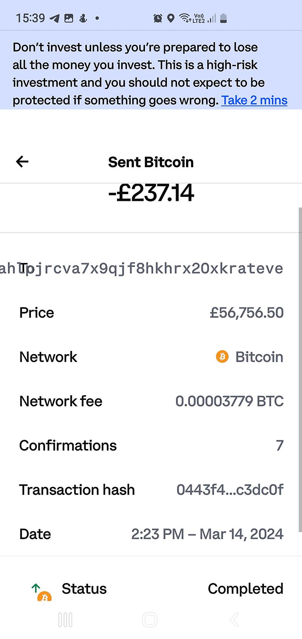Tap the transaction hash 0443f4...c3dc0f
This screenshot has width=302, height=639.
tap(230, 490)
